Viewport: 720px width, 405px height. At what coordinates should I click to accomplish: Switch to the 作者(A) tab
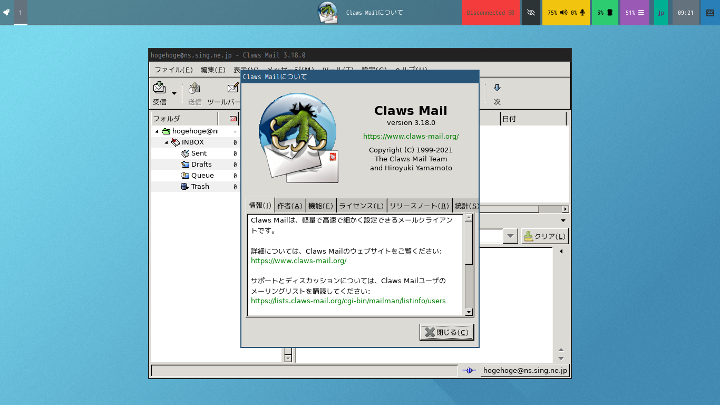pyautogui.click(x=290, y=206)
